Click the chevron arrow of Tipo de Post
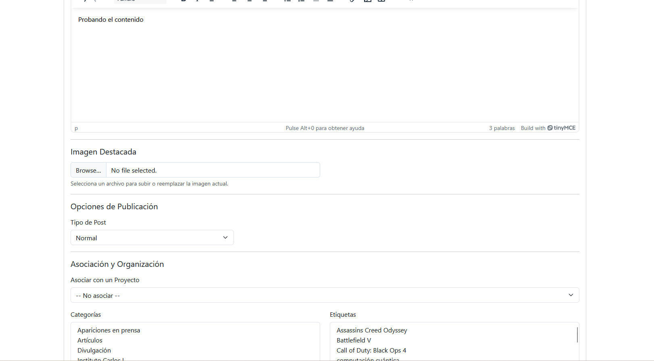Screen dimensions: 654x361 click(225, 237)
